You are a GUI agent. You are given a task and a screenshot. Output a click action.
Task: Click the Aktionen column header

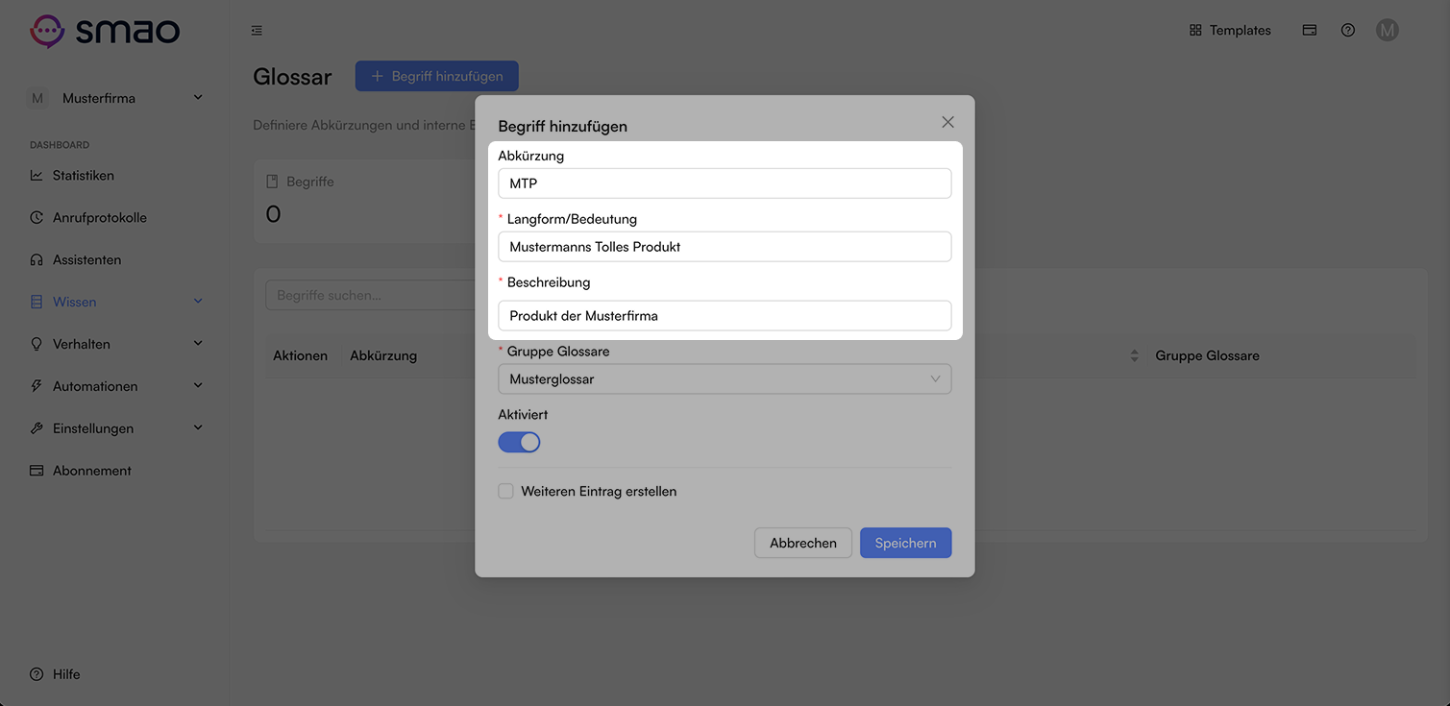coord(300,355)
